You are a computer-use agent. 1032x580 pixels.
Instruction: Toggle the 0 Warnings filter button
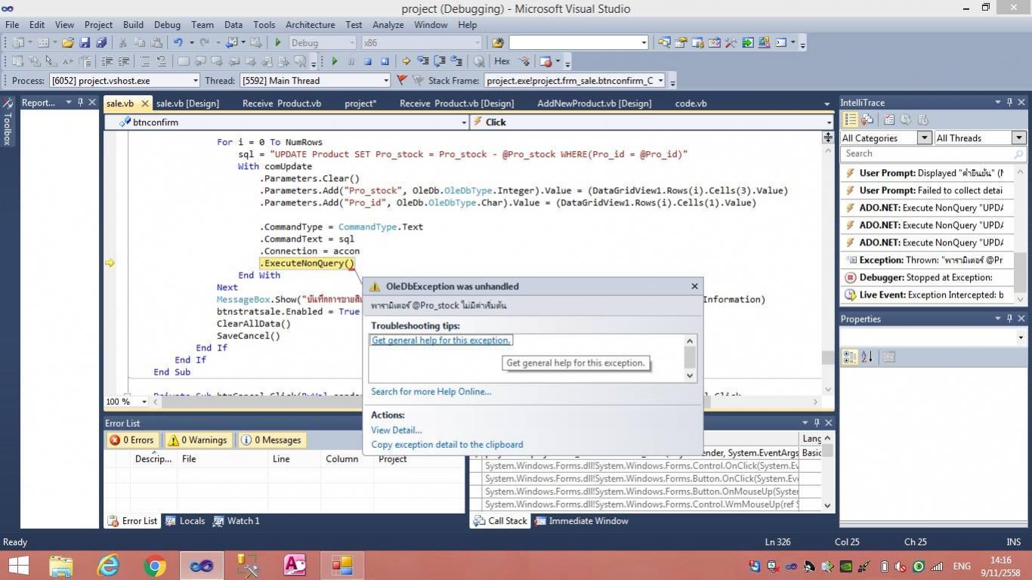pos(196,440)
